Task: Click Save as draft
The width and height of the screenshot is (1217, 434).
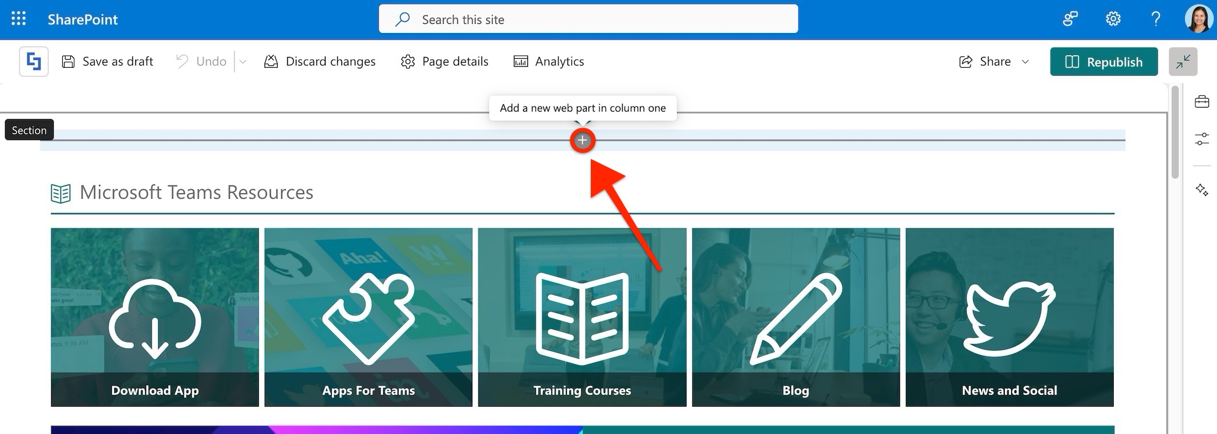Action: (x=107, y=62)
